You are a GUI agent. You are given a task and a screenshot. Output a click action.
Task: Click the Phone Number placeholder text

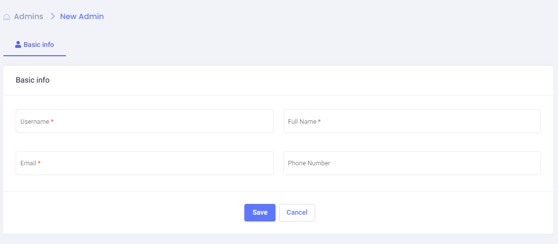coord(309,163)
